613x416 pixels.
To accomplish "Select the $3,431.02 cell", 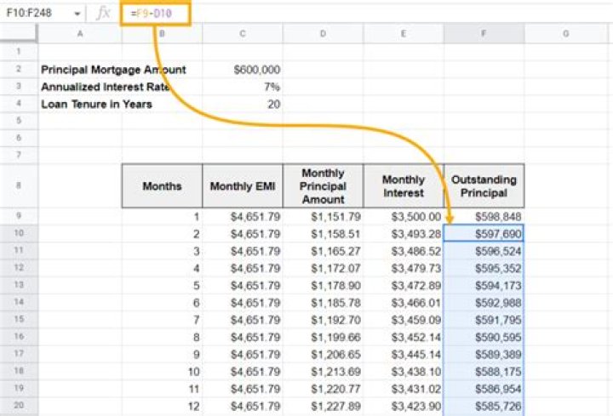I will coord(404,388).
